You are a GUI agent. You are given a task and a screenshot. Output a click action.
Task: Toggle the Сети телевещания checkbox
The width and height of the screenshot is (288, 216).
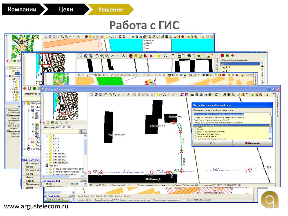pyautogui.click(x=195, y=137)
